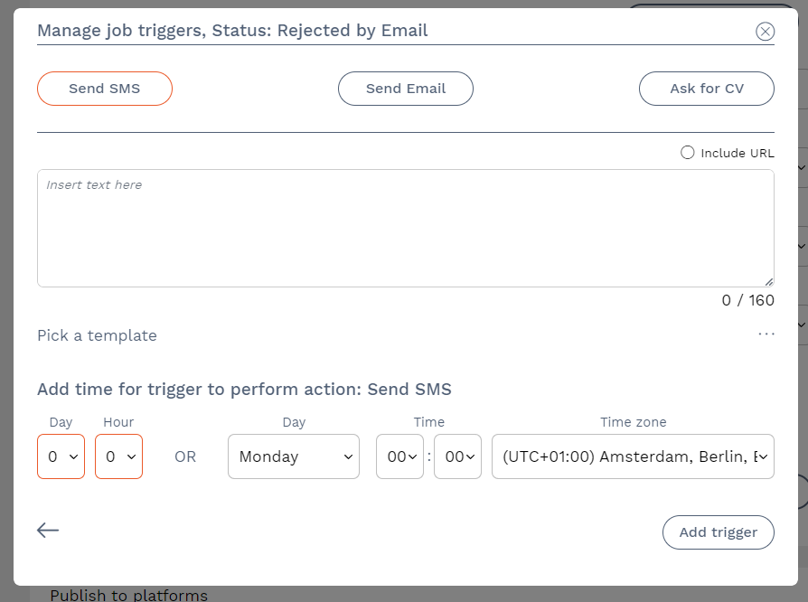Expand the Time zone dropdown
This screenshot has height=602, width=808.
click(x=633, y=456)
